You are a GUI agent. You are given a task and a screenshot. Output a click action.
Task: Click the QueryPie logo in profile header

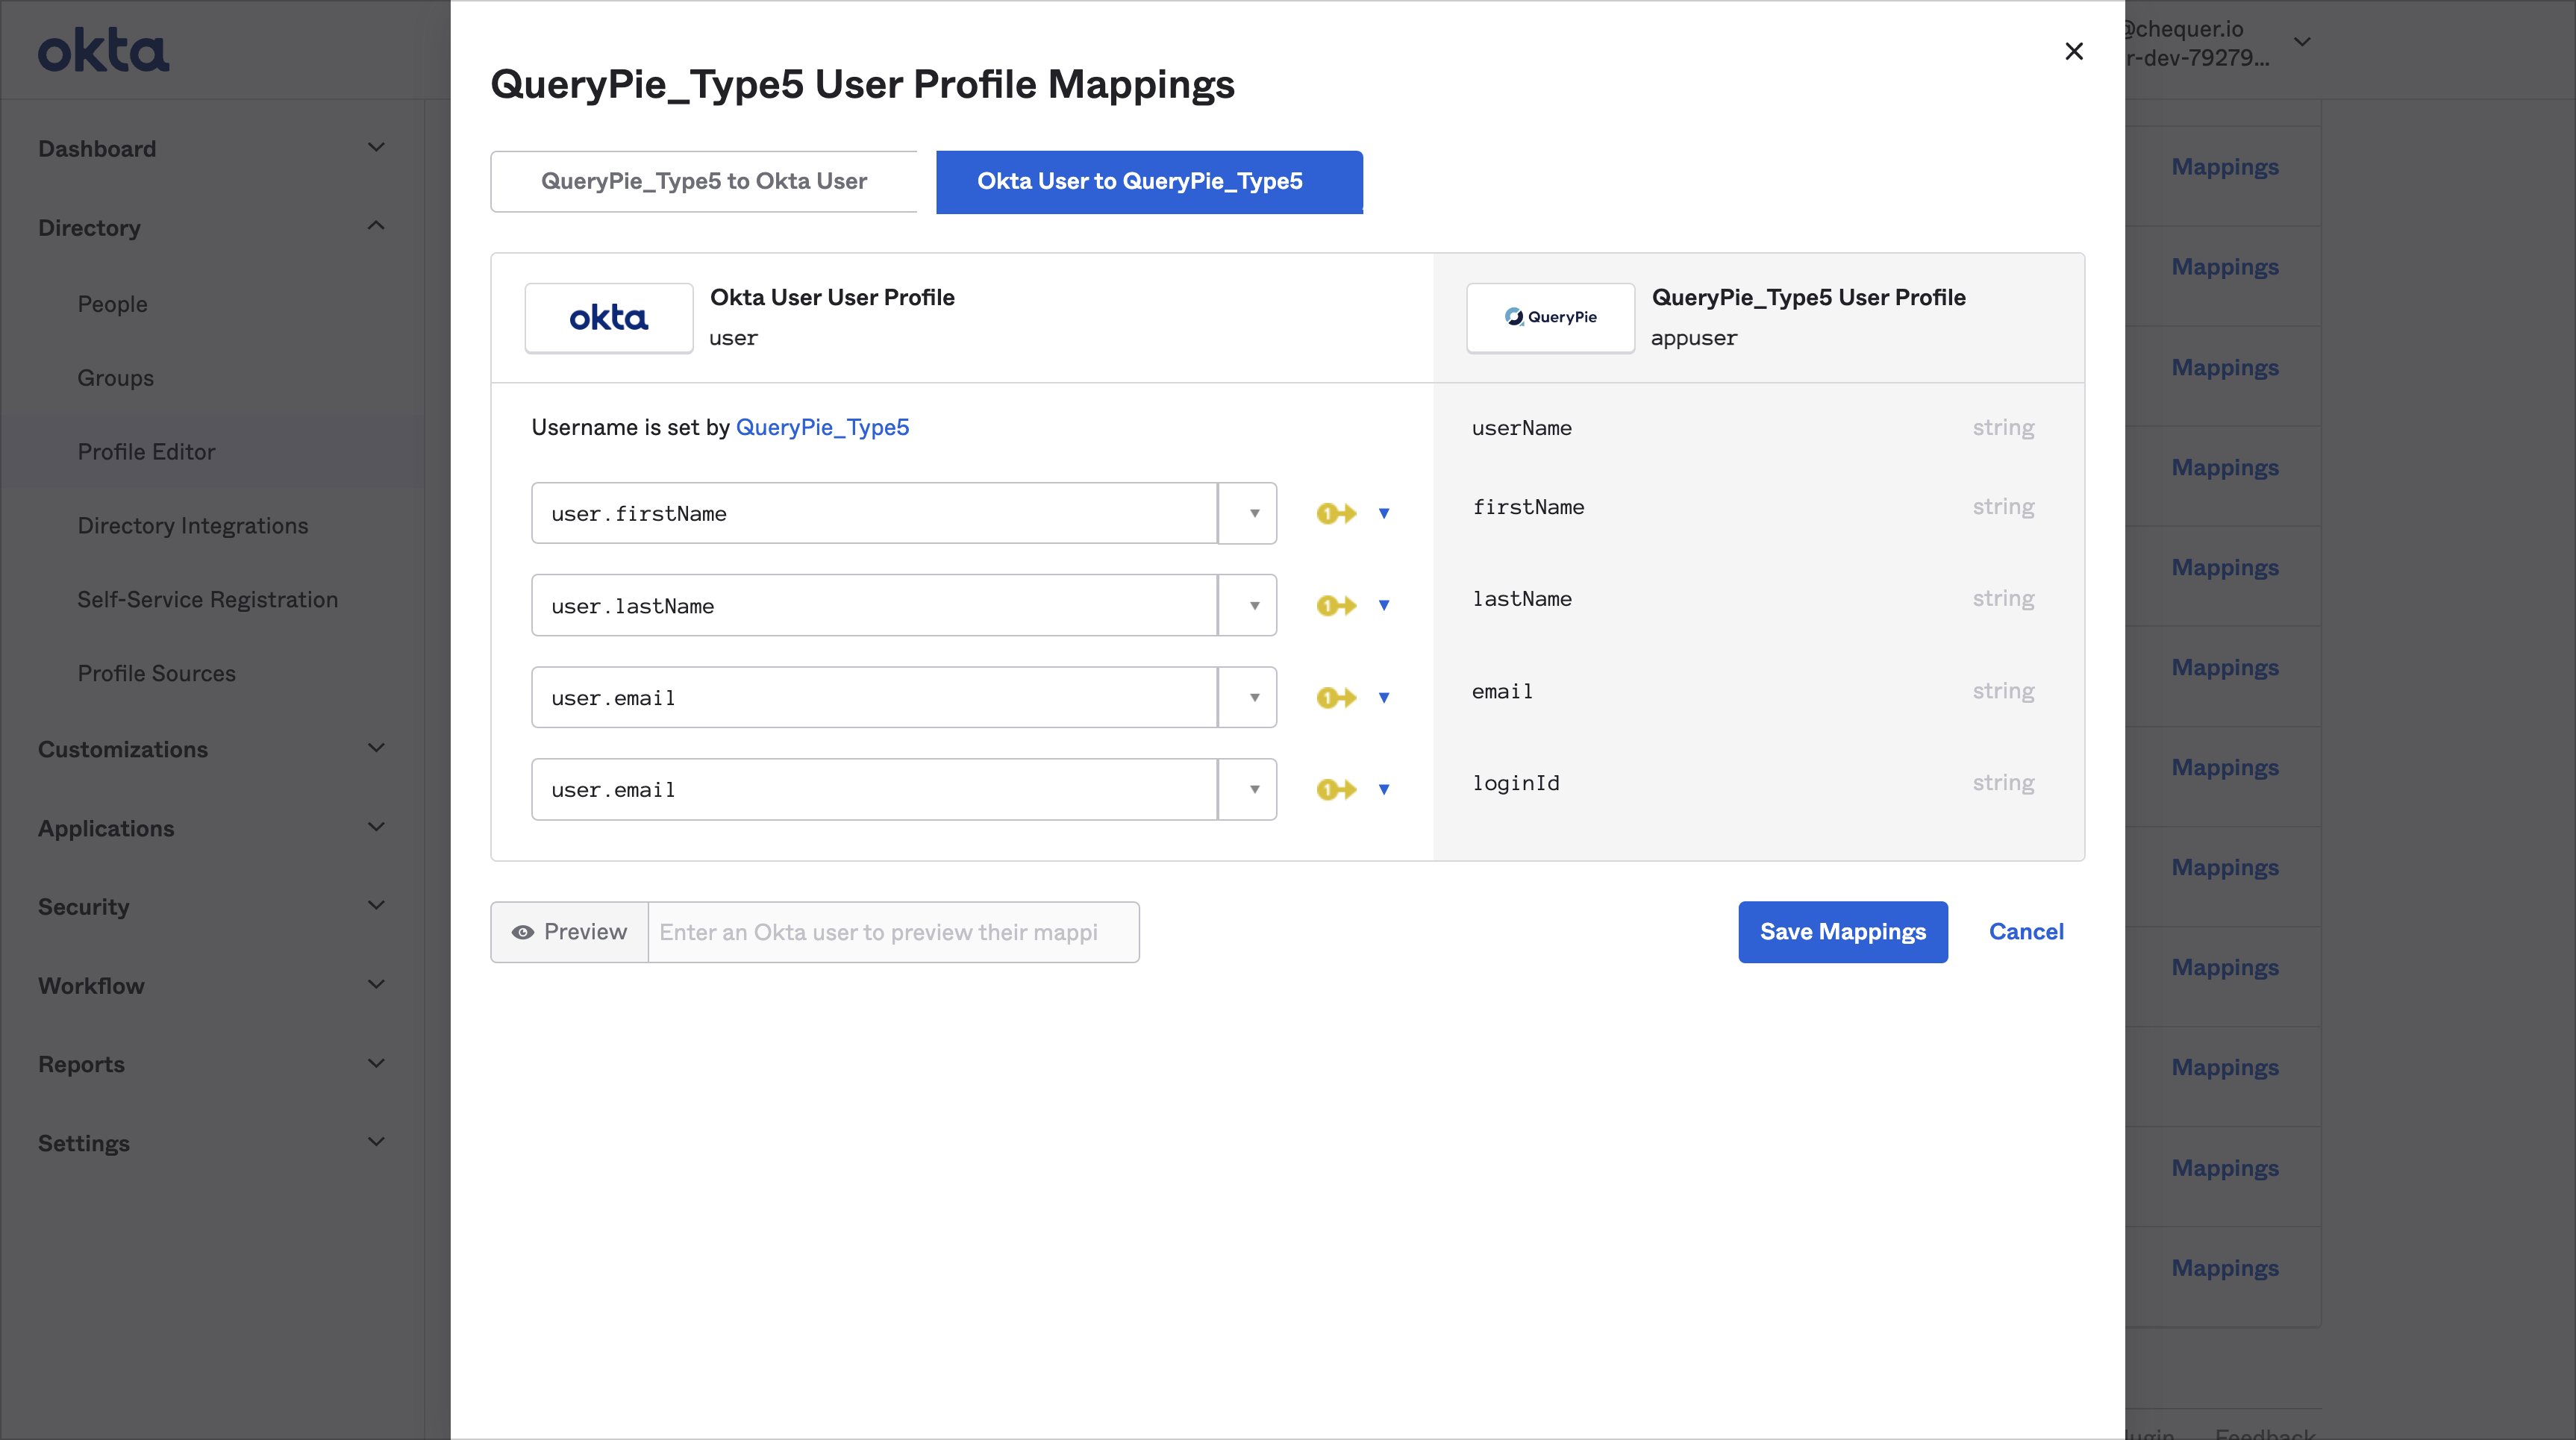point(1550,318)
